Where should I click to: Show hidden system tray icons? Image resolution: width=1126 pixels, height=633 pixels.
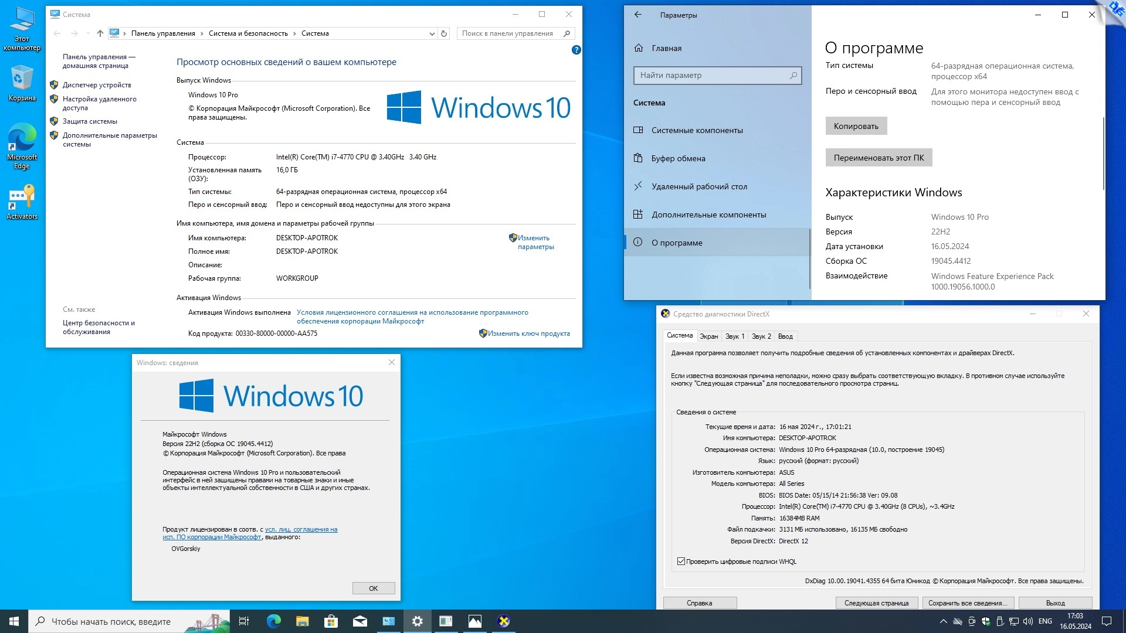(943, 621)
